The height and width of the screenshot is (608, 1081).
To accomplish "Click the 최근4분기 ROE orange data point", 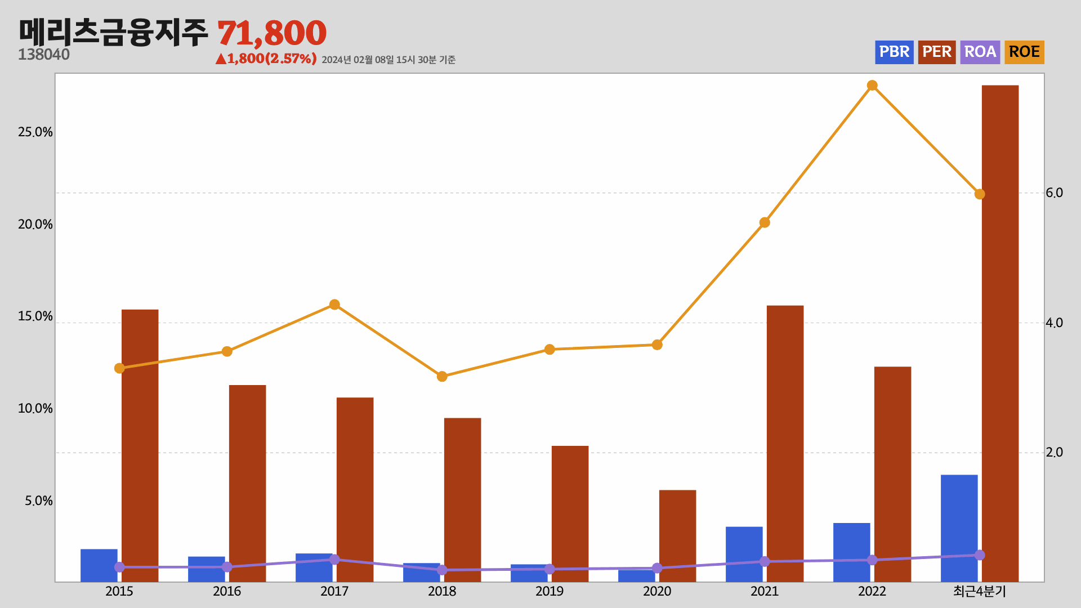I will pyautogui.click(x=980, y=194).
